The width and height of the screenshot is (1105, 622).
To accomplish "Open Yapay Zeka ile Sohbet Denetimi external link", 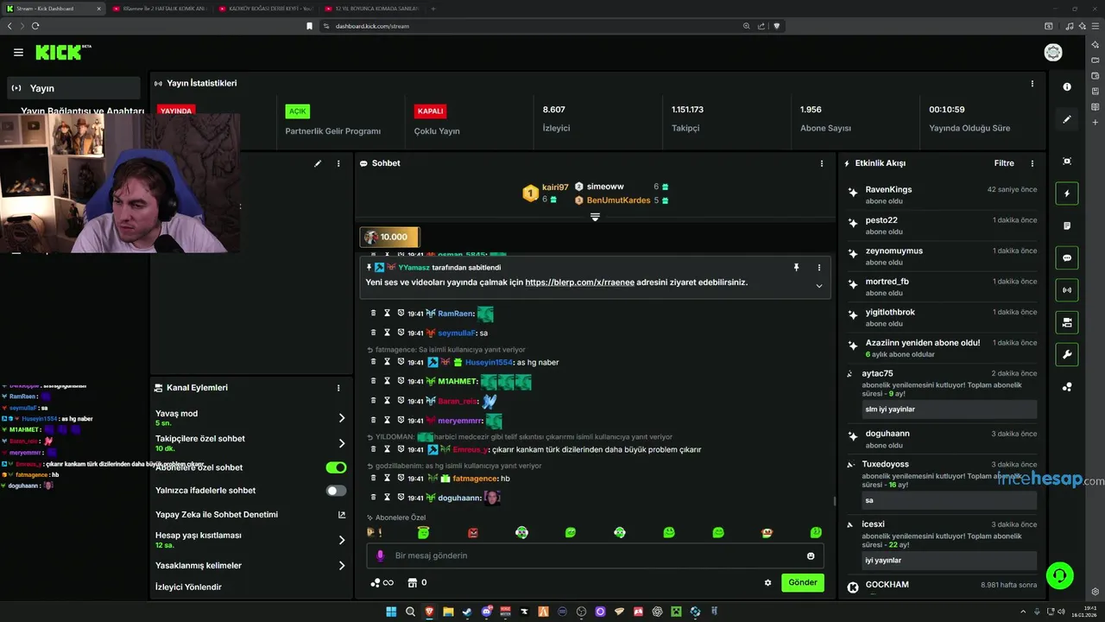I will 342,514.
